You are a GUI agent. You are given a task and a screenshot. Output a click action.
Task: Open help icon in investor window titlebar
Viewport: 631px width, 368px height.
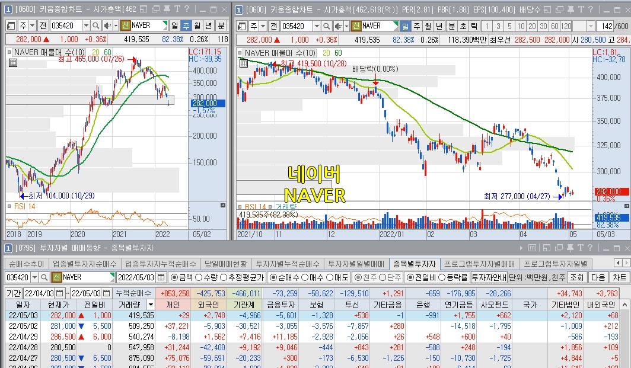coord(590,248)
